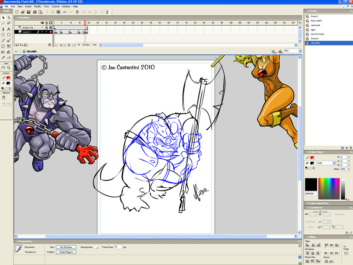
Task: Collapse the Properties panel
Action: (x=17, y=241)
